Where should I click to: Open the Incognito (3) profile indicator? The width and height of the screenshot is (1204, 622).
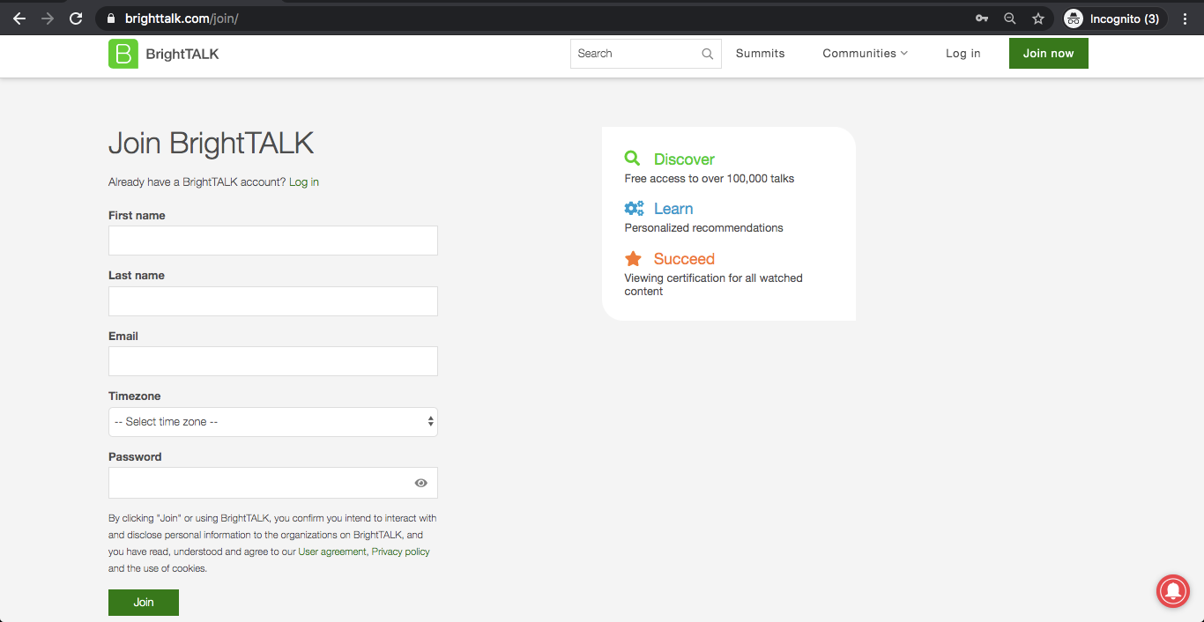pos(1115,19)
